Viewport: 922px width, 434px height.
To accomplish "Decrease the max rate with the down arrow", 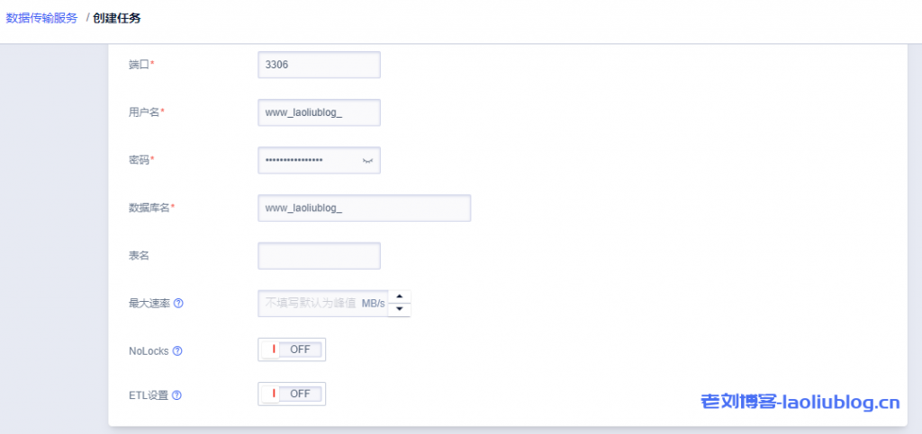I will [x=399, y=310].
